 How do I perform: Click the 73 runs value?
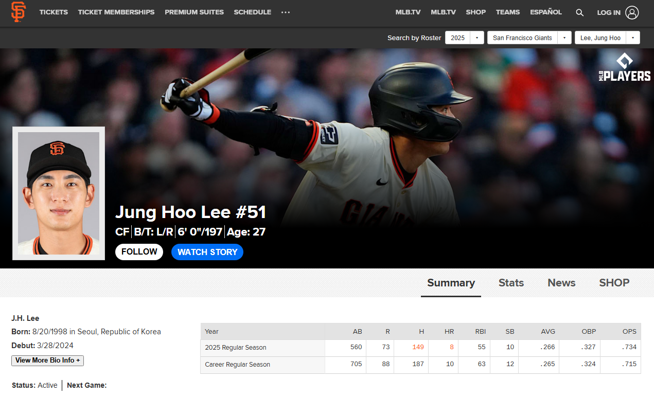386,347
